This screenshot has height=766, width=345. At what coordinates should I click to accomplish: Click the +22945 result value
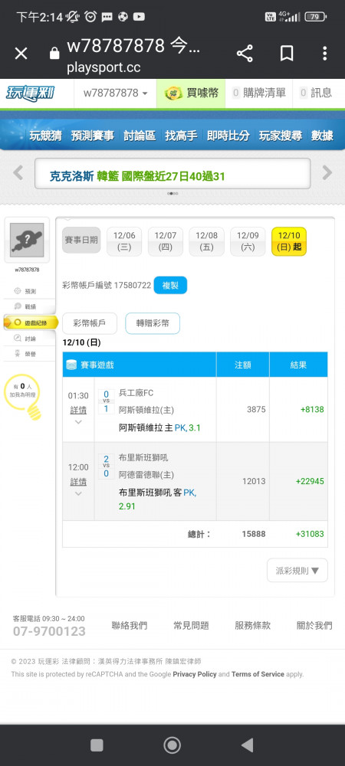310,481
